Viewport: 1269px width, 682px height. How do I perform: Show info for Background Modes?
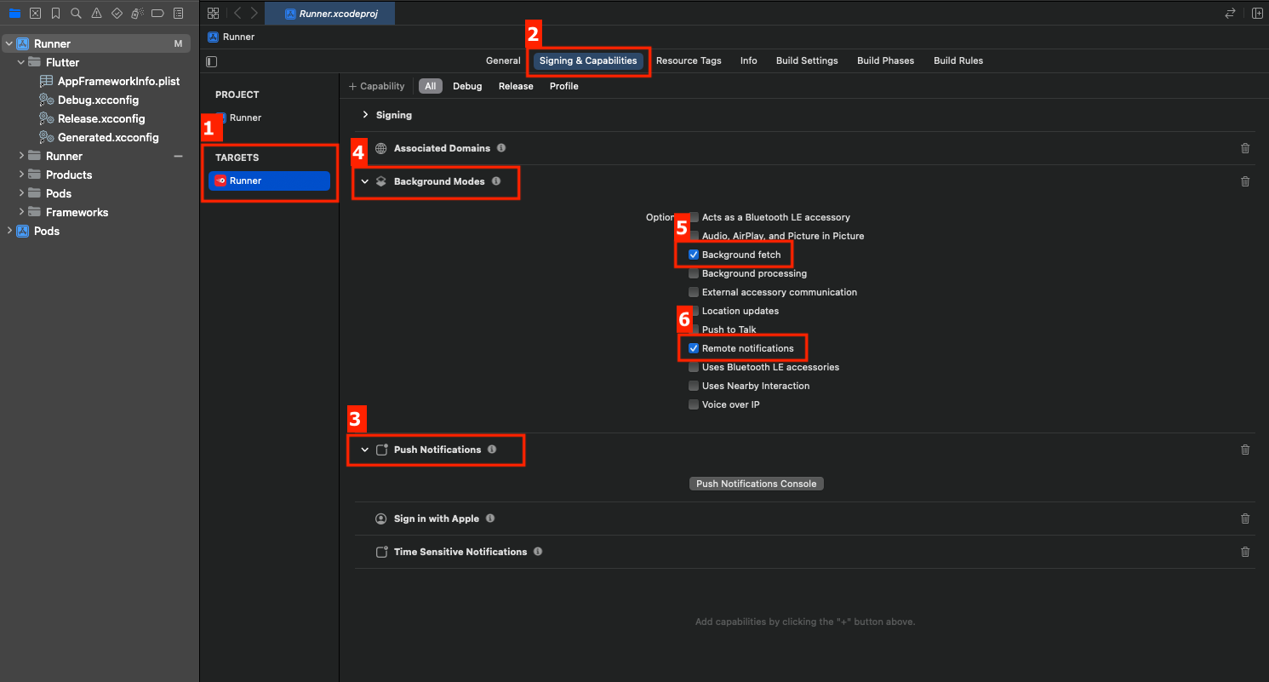point(496,181)
